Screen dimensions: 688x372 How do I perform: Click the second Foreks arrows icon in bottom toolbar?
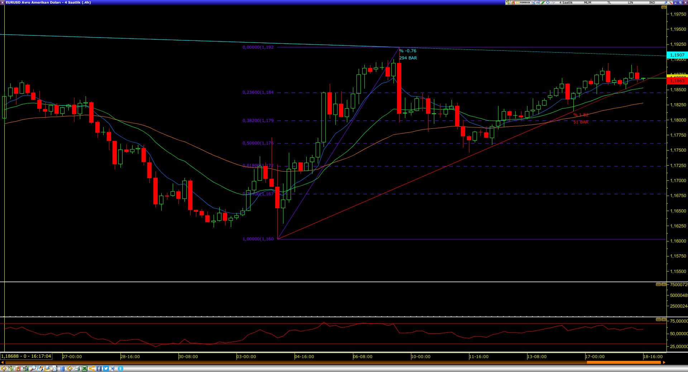(70, 368)
